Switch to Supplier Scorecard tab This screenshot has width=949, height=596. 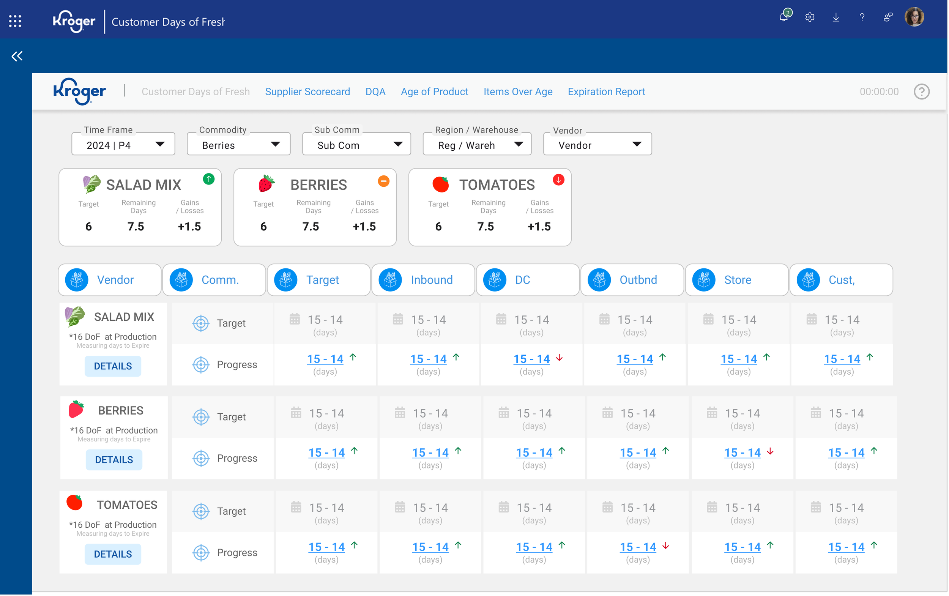point(307,91)
